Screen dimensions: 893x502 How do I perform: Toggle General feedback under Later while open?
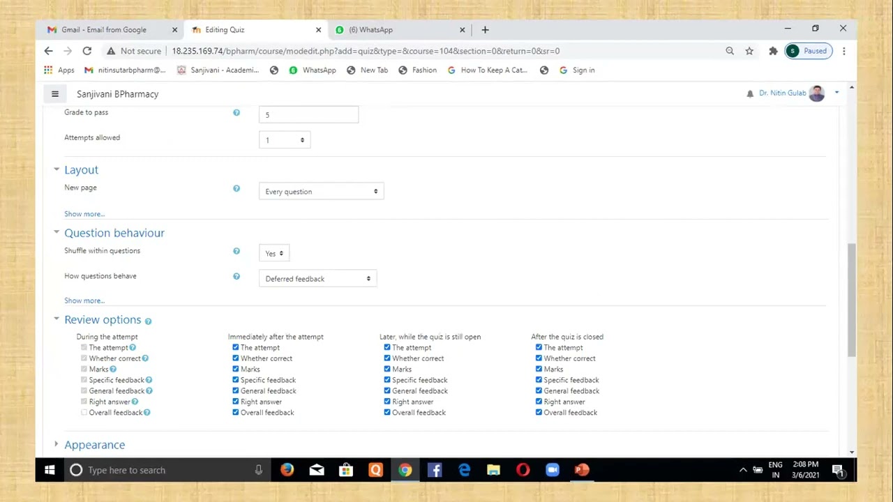pyautogui.click(x=387, y=390)
